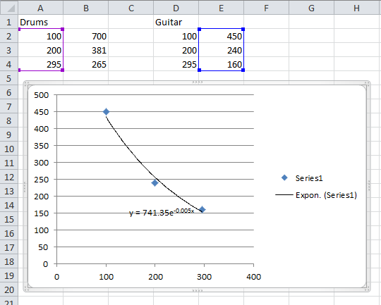
Task: Select row 12 header
Action: 9,177
